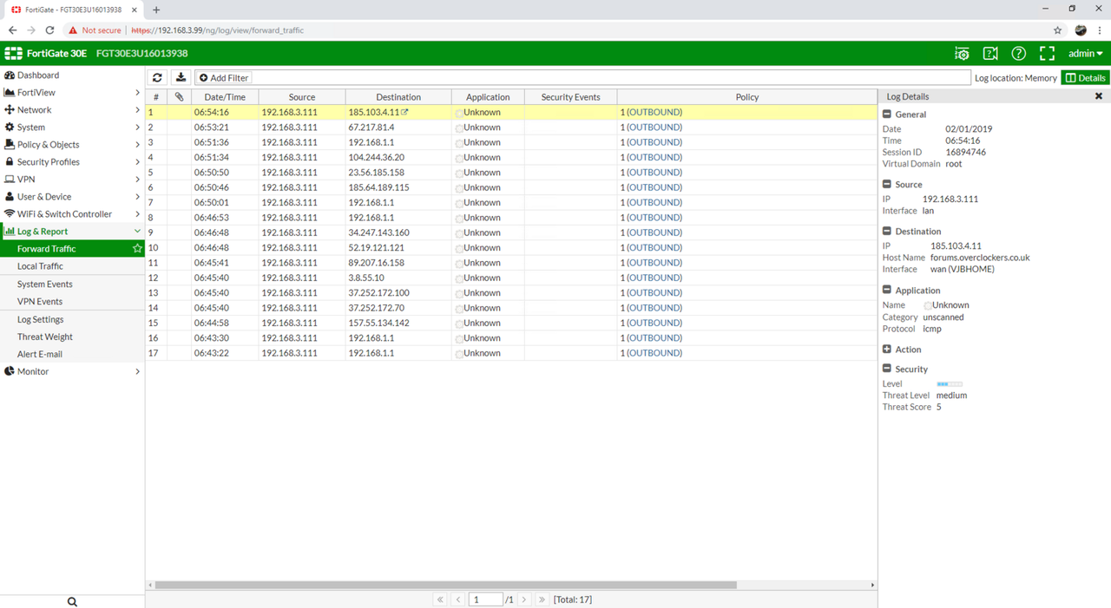
Task: Open the Dashboard menu item
Action: [72, 75]
